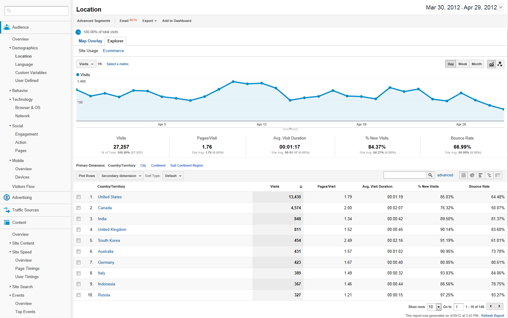This screenshot has width=508, height=318.
Task: Open Visitors Flow in sidebar
Action: (x=23, y=187)
